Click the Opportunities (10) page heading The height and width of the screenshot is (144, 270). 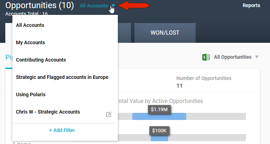coord(40,6)
